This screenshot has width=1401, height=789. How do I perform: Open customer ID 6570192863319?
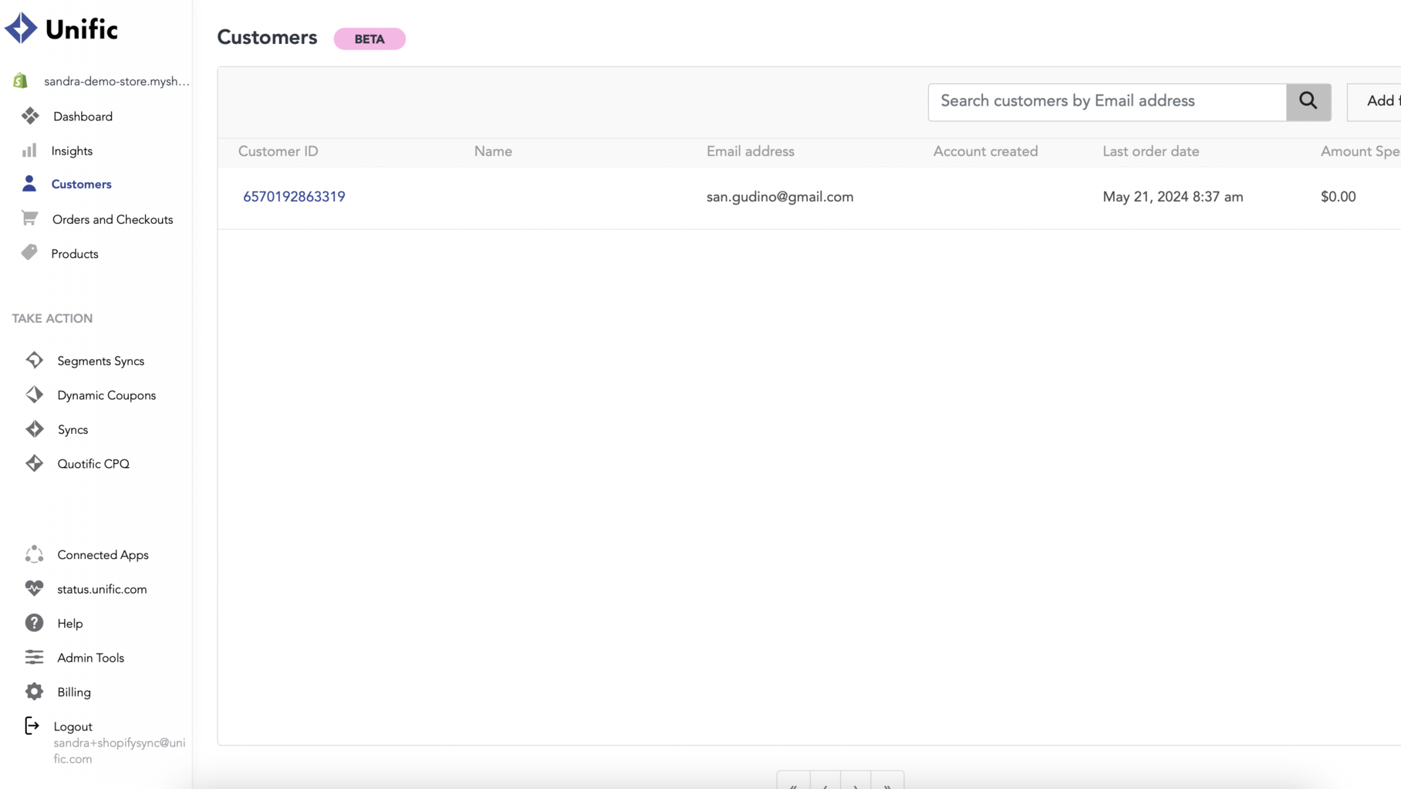(x=294, y=197)
